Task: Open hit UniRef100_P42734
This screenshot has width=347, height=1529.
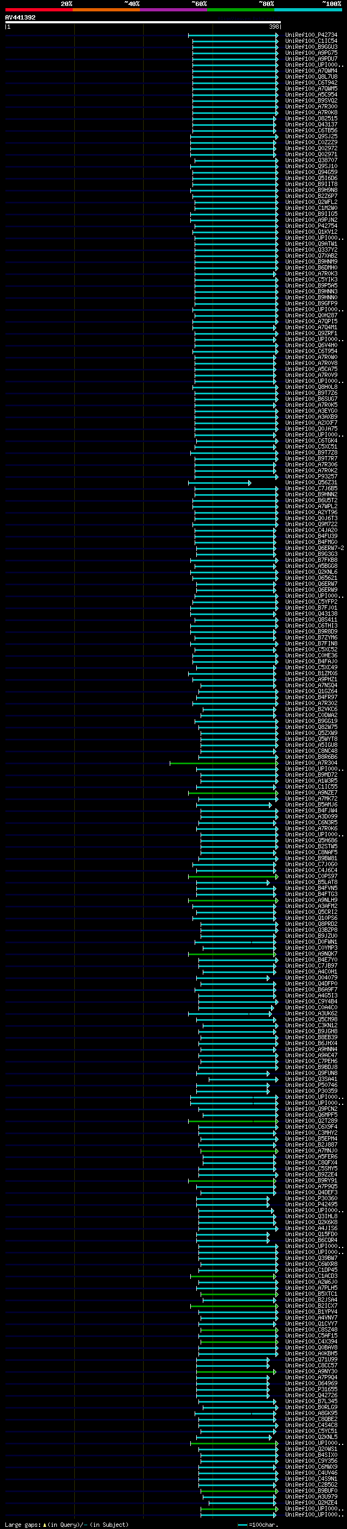Action: point(311,35)
